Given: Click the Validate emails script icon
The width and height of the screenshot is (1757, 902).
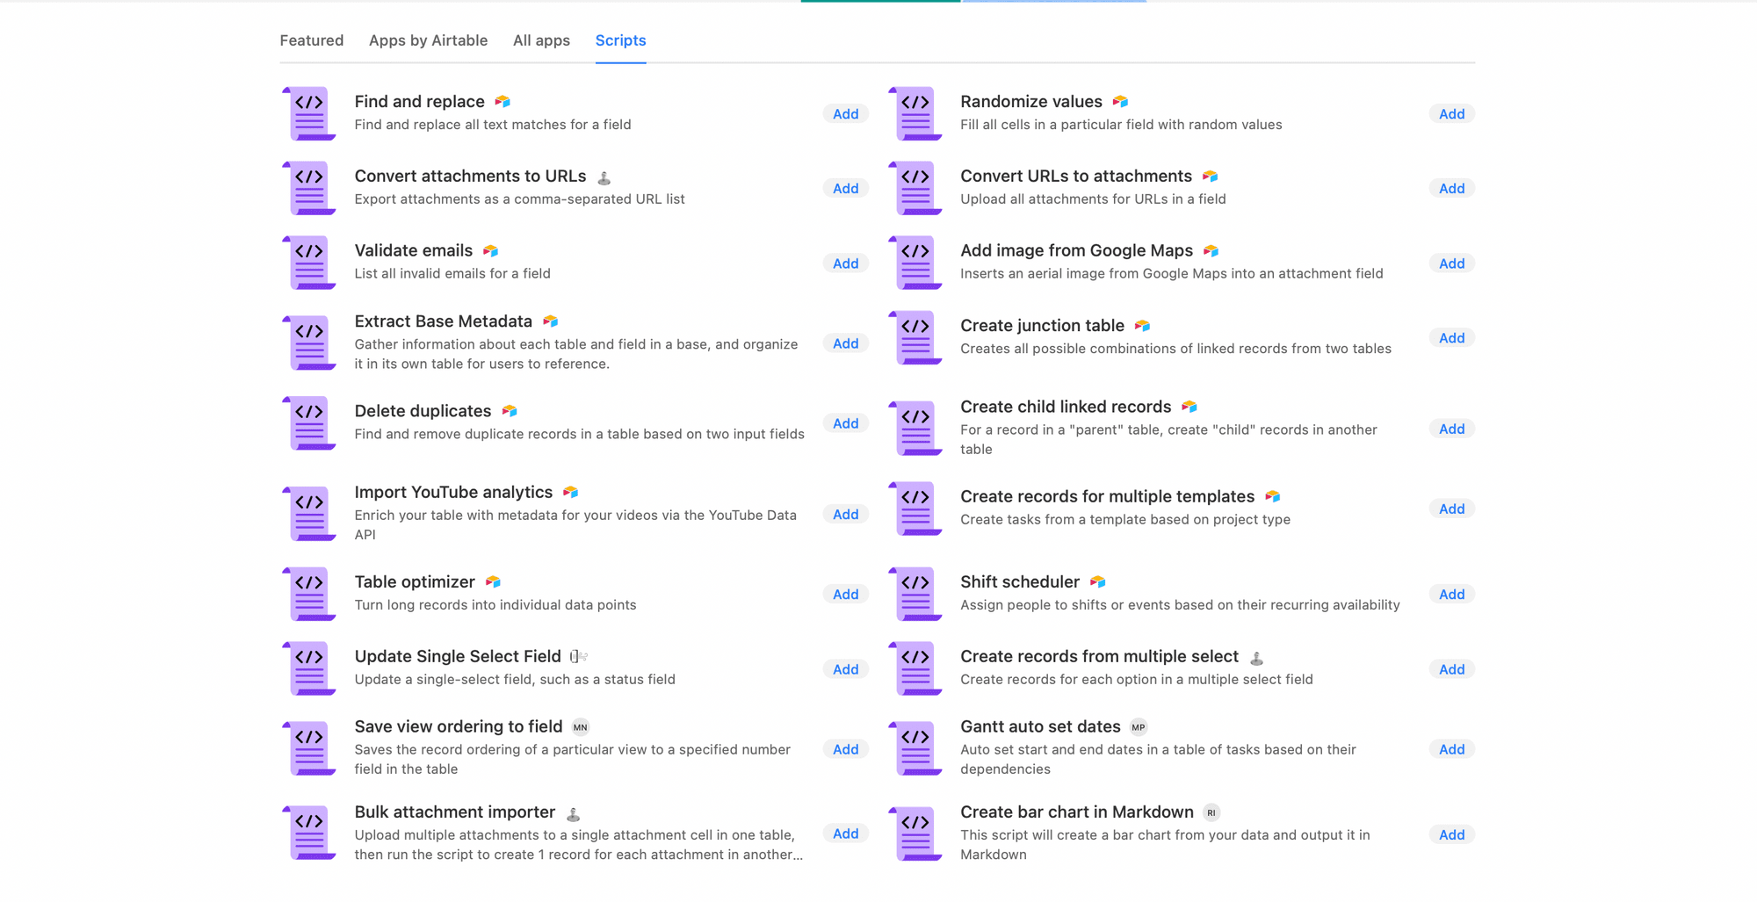Looking at the screenshot, I should [309, 263].
